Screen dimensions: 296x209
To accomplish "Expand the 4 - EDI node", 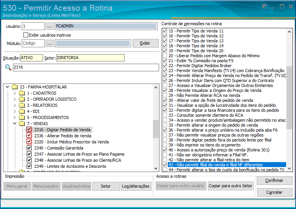I will coord(15,111).
